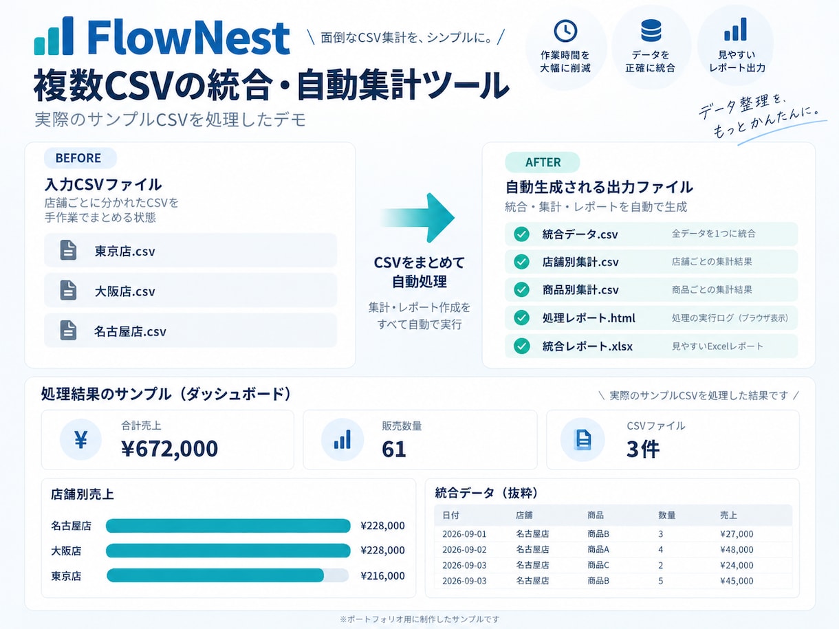Click the 店舗別売上 heading

coord(82,494)
